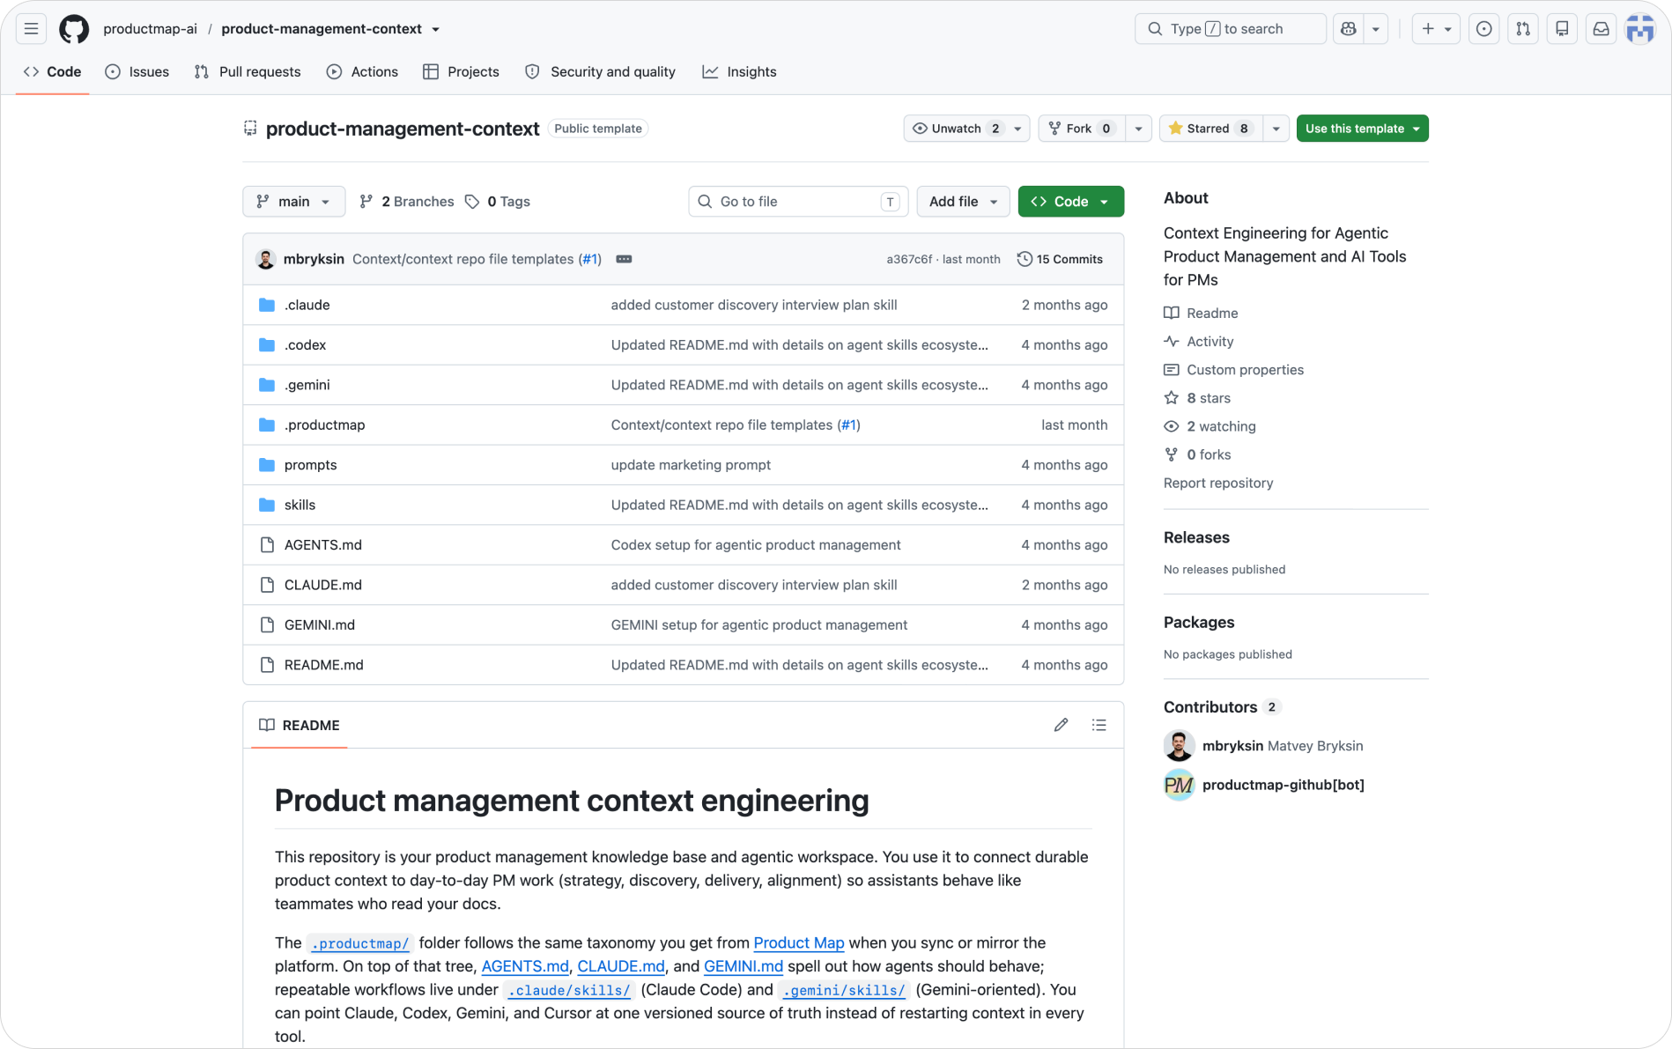The height and width of the screenshot is (1049, 1672).
Task: Open the hamburger navigation menu
Action: point(31,29)
